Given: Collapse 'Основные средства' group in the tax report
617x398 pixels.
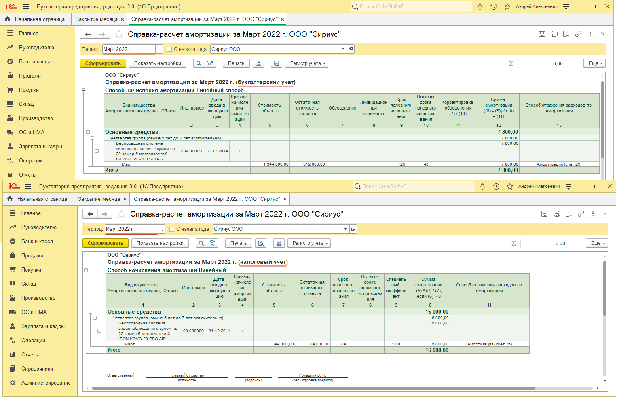Looking at the screenshot, I should pos(90,312).
